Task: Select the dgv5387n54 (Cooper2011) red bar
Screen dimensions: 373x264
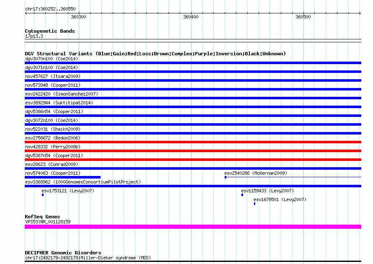Action: click(x=193, y=160)
